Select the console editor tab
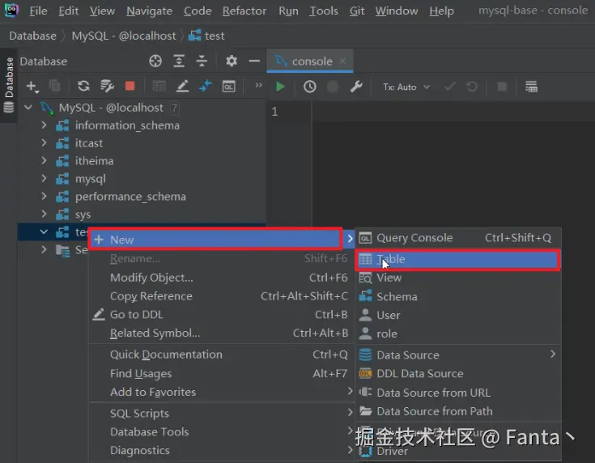The height and width of the screenshot is (463, 595). [x=310, y=61]
